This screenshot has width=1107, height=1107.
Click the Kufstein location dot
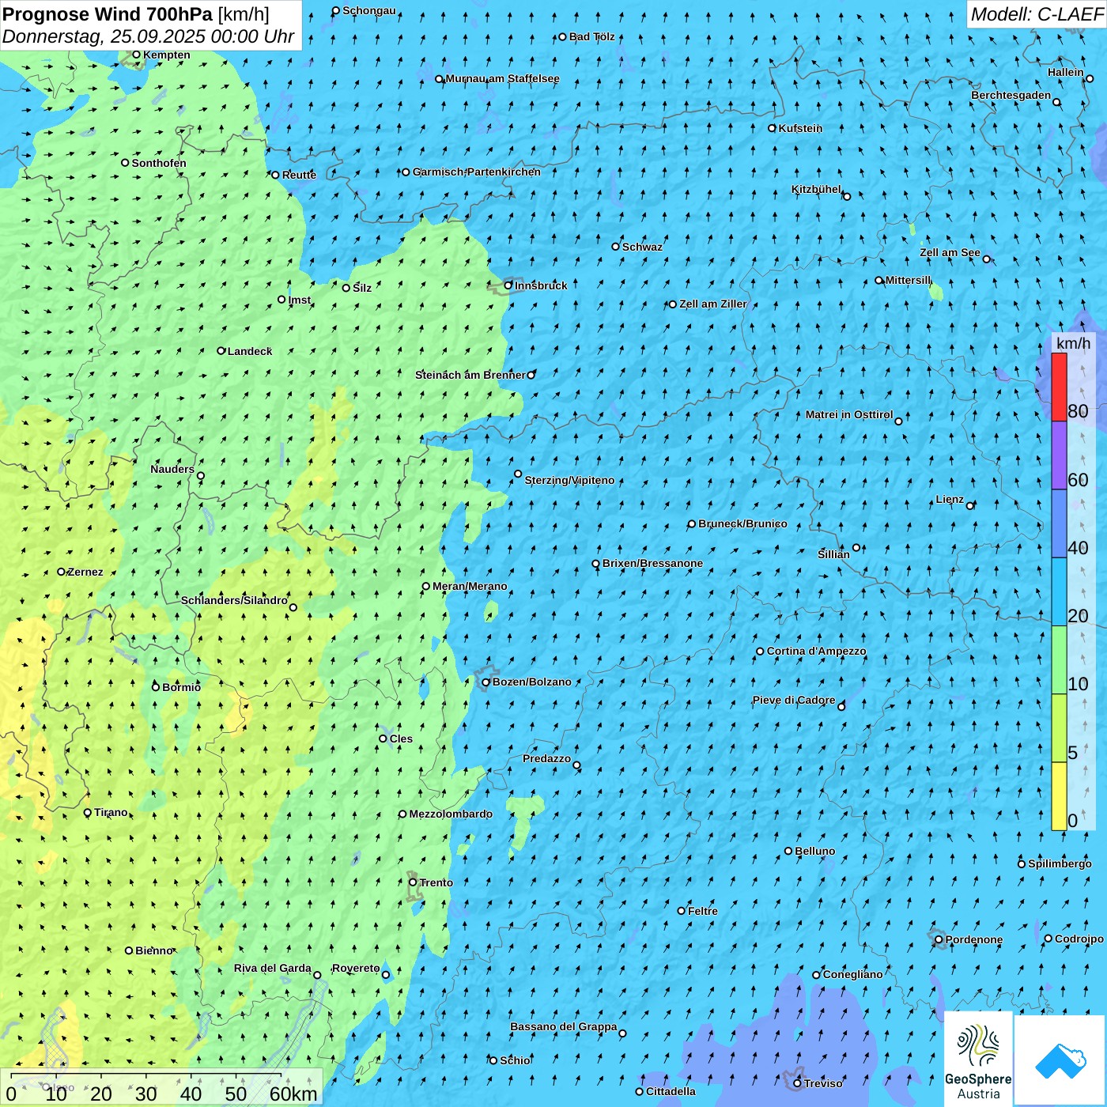tap(773, 128)
